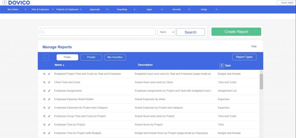Preview Employee Time by Project (with Budget) (magnifier)
Image resolution: width=296 pixels, height=138 pixels.
[x=44, y=133]
